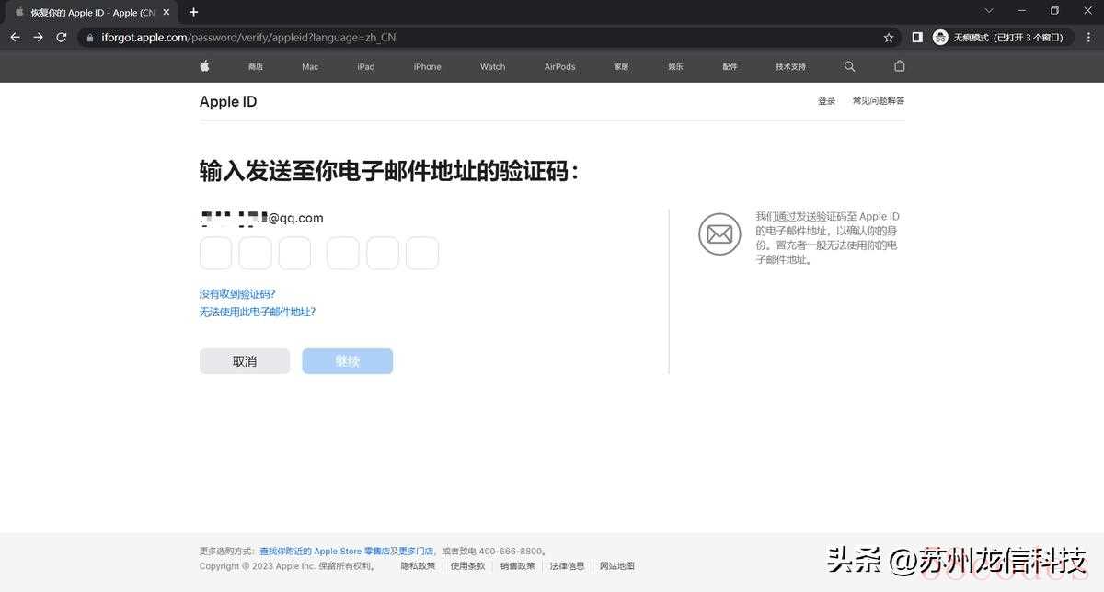The height and width of the screenshot is (592, 1104).
Task: Focus the fifth verification code box
Action: 383,253
